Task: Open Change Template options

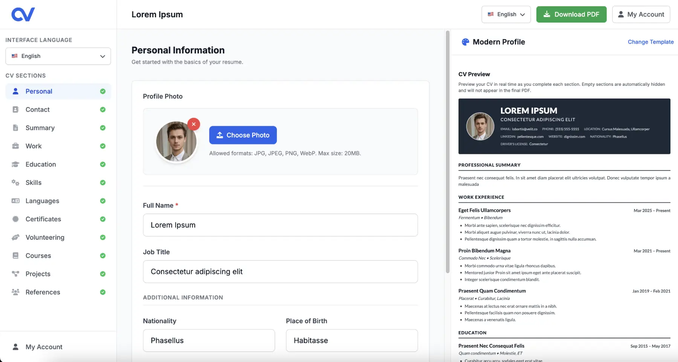Action: 651,42
